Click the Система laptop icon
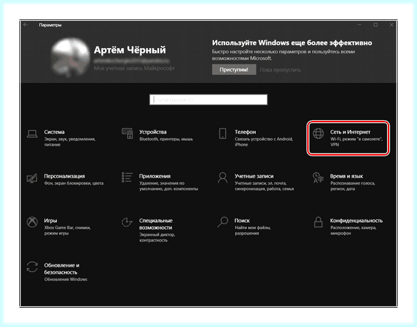Screen dimensions: 417x327 pyautogui.click(x=32, y=133)
